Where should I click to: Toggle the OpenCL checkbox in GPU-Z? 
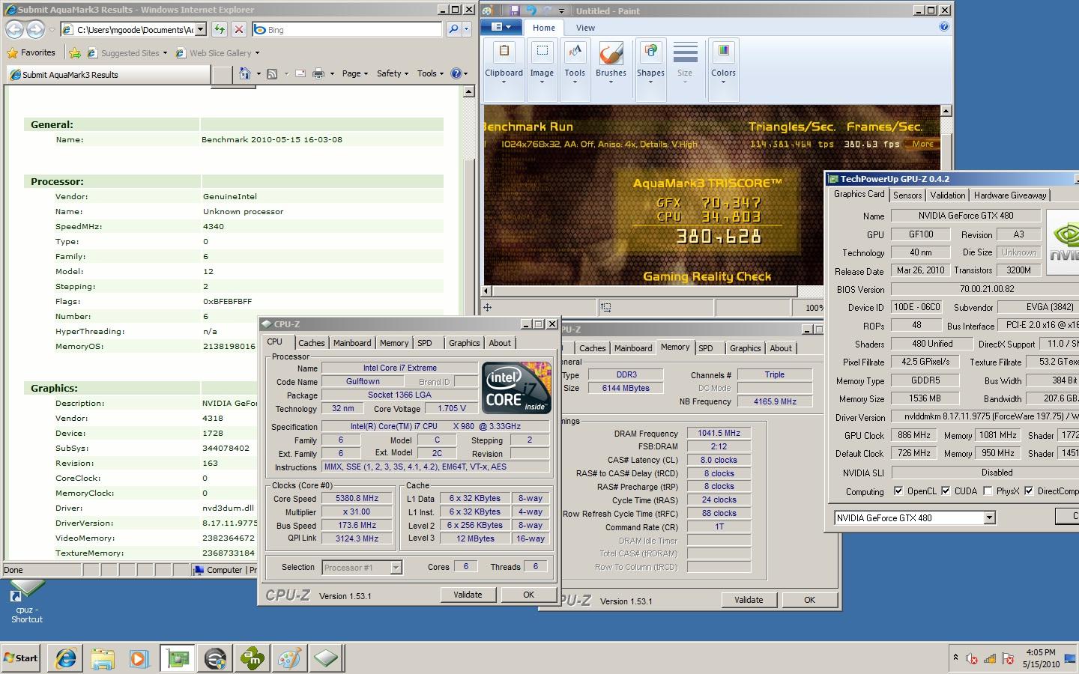pos(898,491)
